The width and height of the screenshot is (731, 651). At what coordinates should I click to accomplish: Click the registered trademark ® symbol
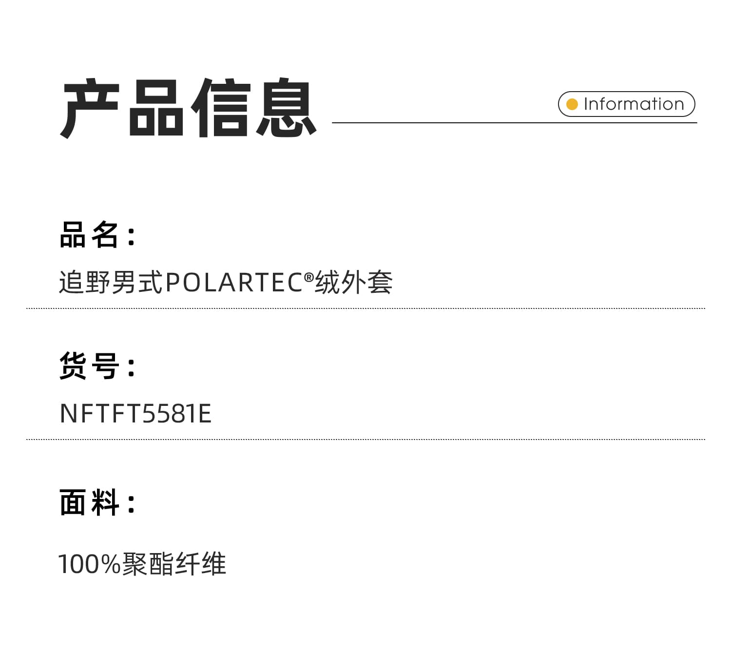tap(309, 278)
